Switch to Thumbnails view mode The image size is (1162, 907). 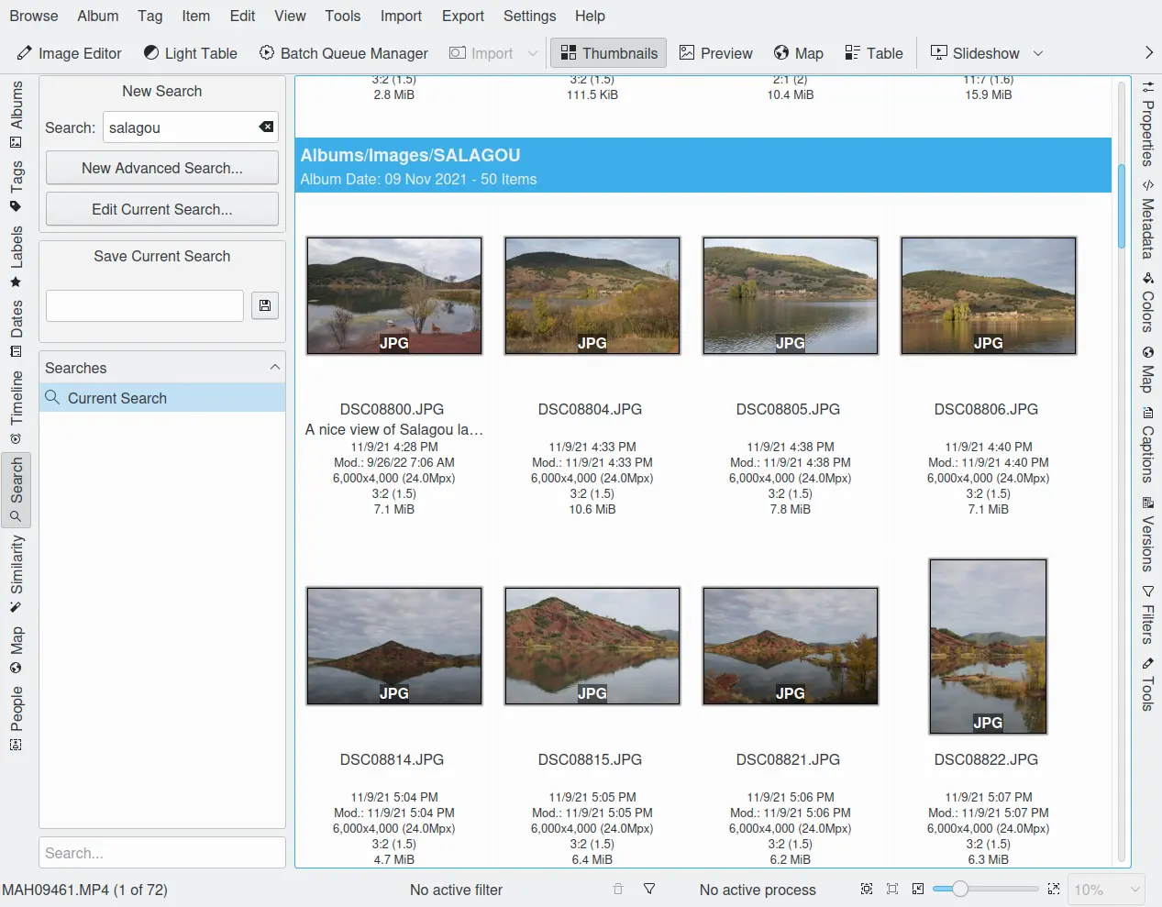tap(609, 53)
